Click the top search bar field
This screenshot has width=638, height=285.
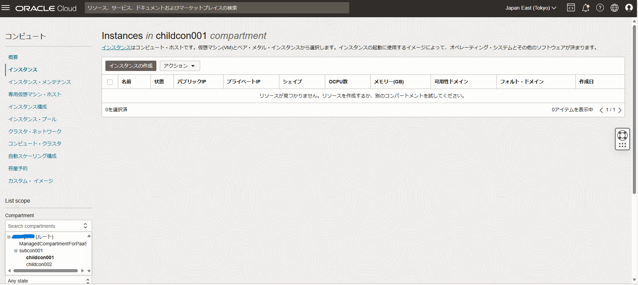click(x=217, y=8)
